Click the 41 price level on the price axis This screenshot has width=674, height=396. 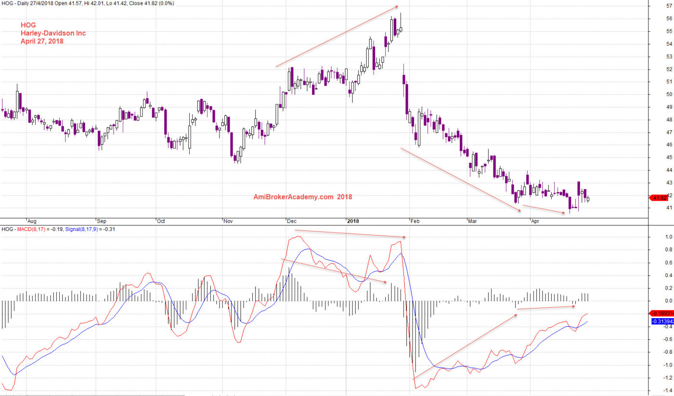[x=669, y=208]
